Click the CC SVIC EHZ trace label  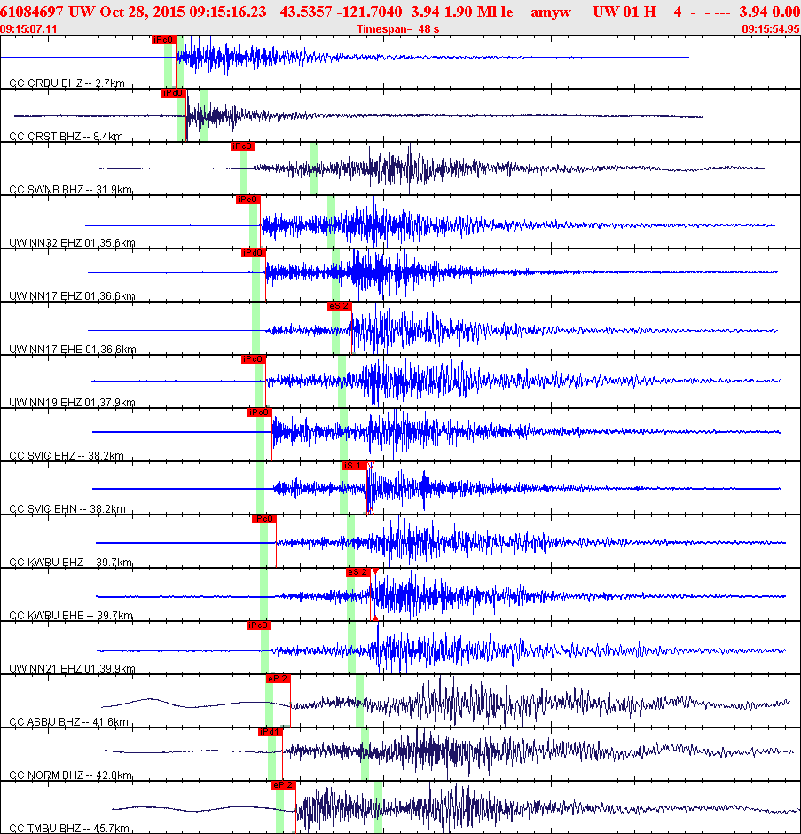coord(67,455)
